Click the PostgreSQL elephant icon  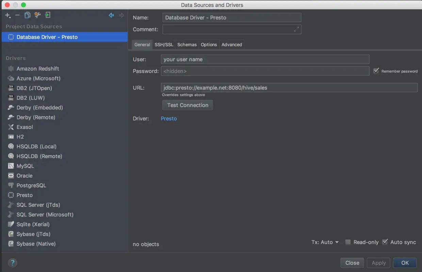[11, 186]
